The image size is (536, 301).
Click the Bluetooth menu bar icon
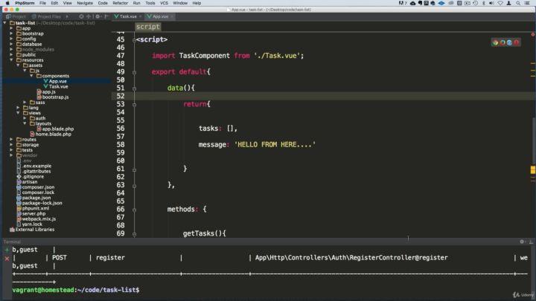[x=483, y=3]
